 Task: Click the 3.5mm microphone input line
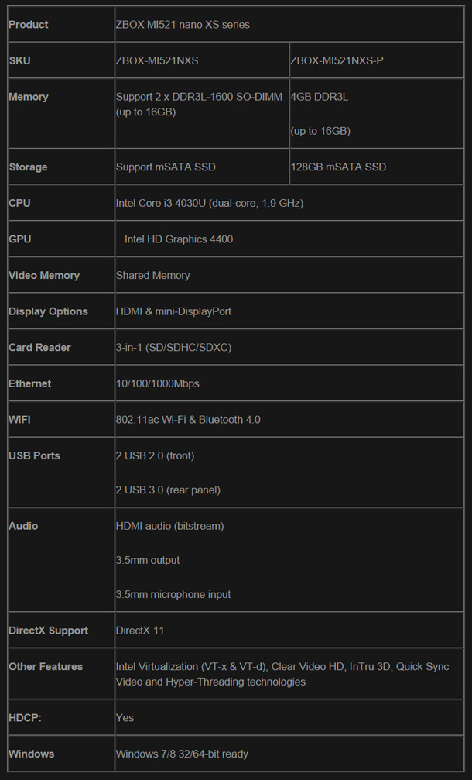173,594
